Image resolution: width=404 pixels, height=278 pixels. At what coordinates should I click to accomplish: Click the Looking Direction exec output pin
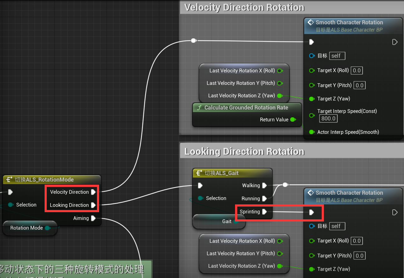(93, 205)
